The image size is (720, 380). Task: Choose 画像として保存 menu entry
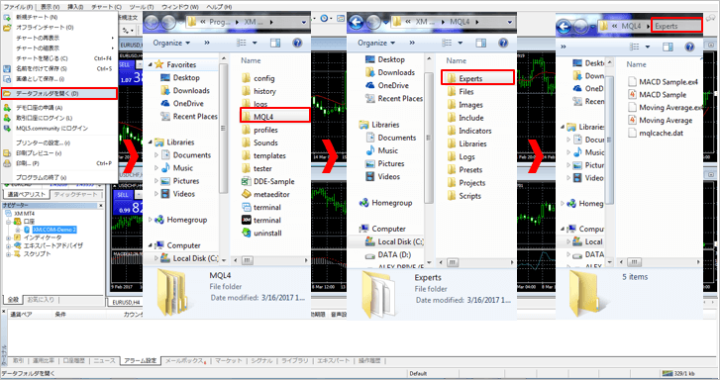(x=40, y=79)
